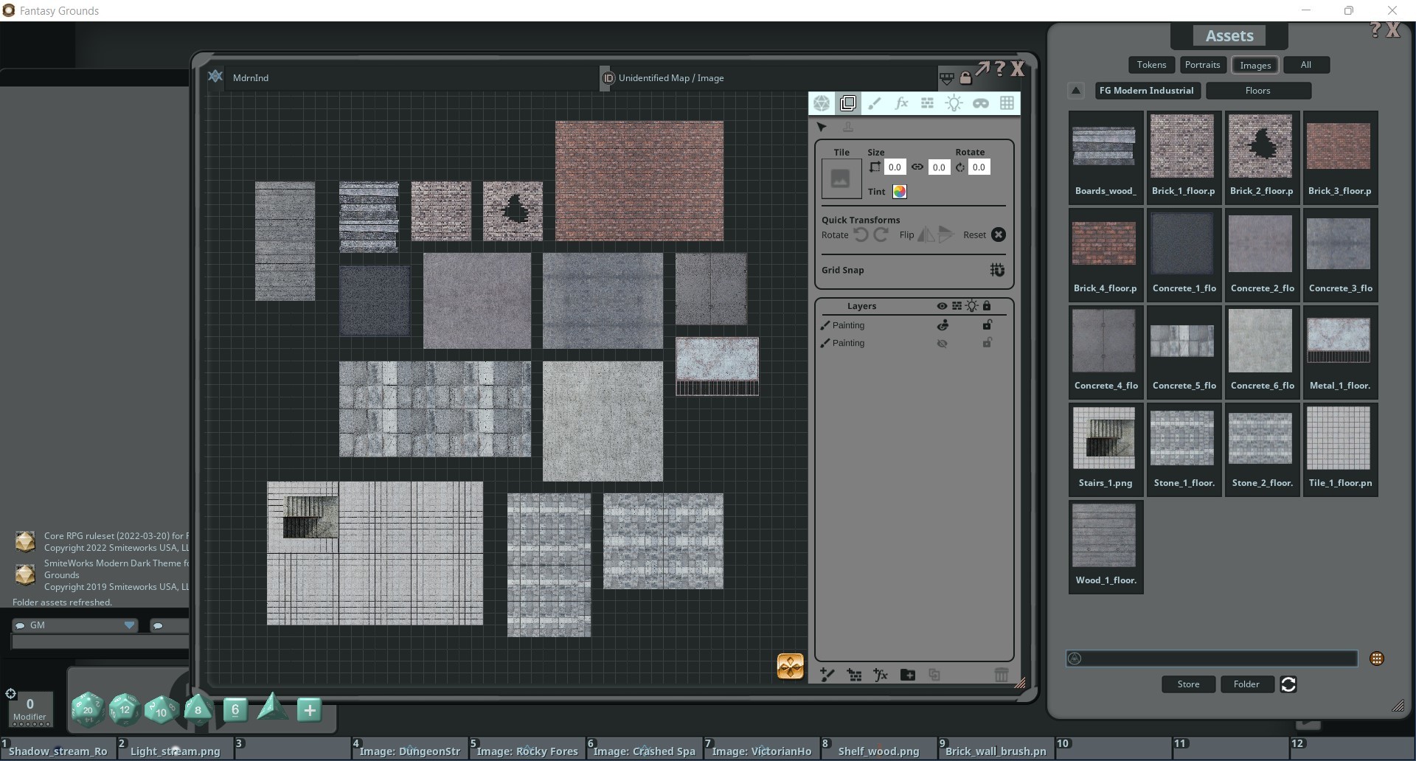This screenshot has width=1416, height=761.
Task: Show the hidden bottom Painting layer
Action: (942, 343)
